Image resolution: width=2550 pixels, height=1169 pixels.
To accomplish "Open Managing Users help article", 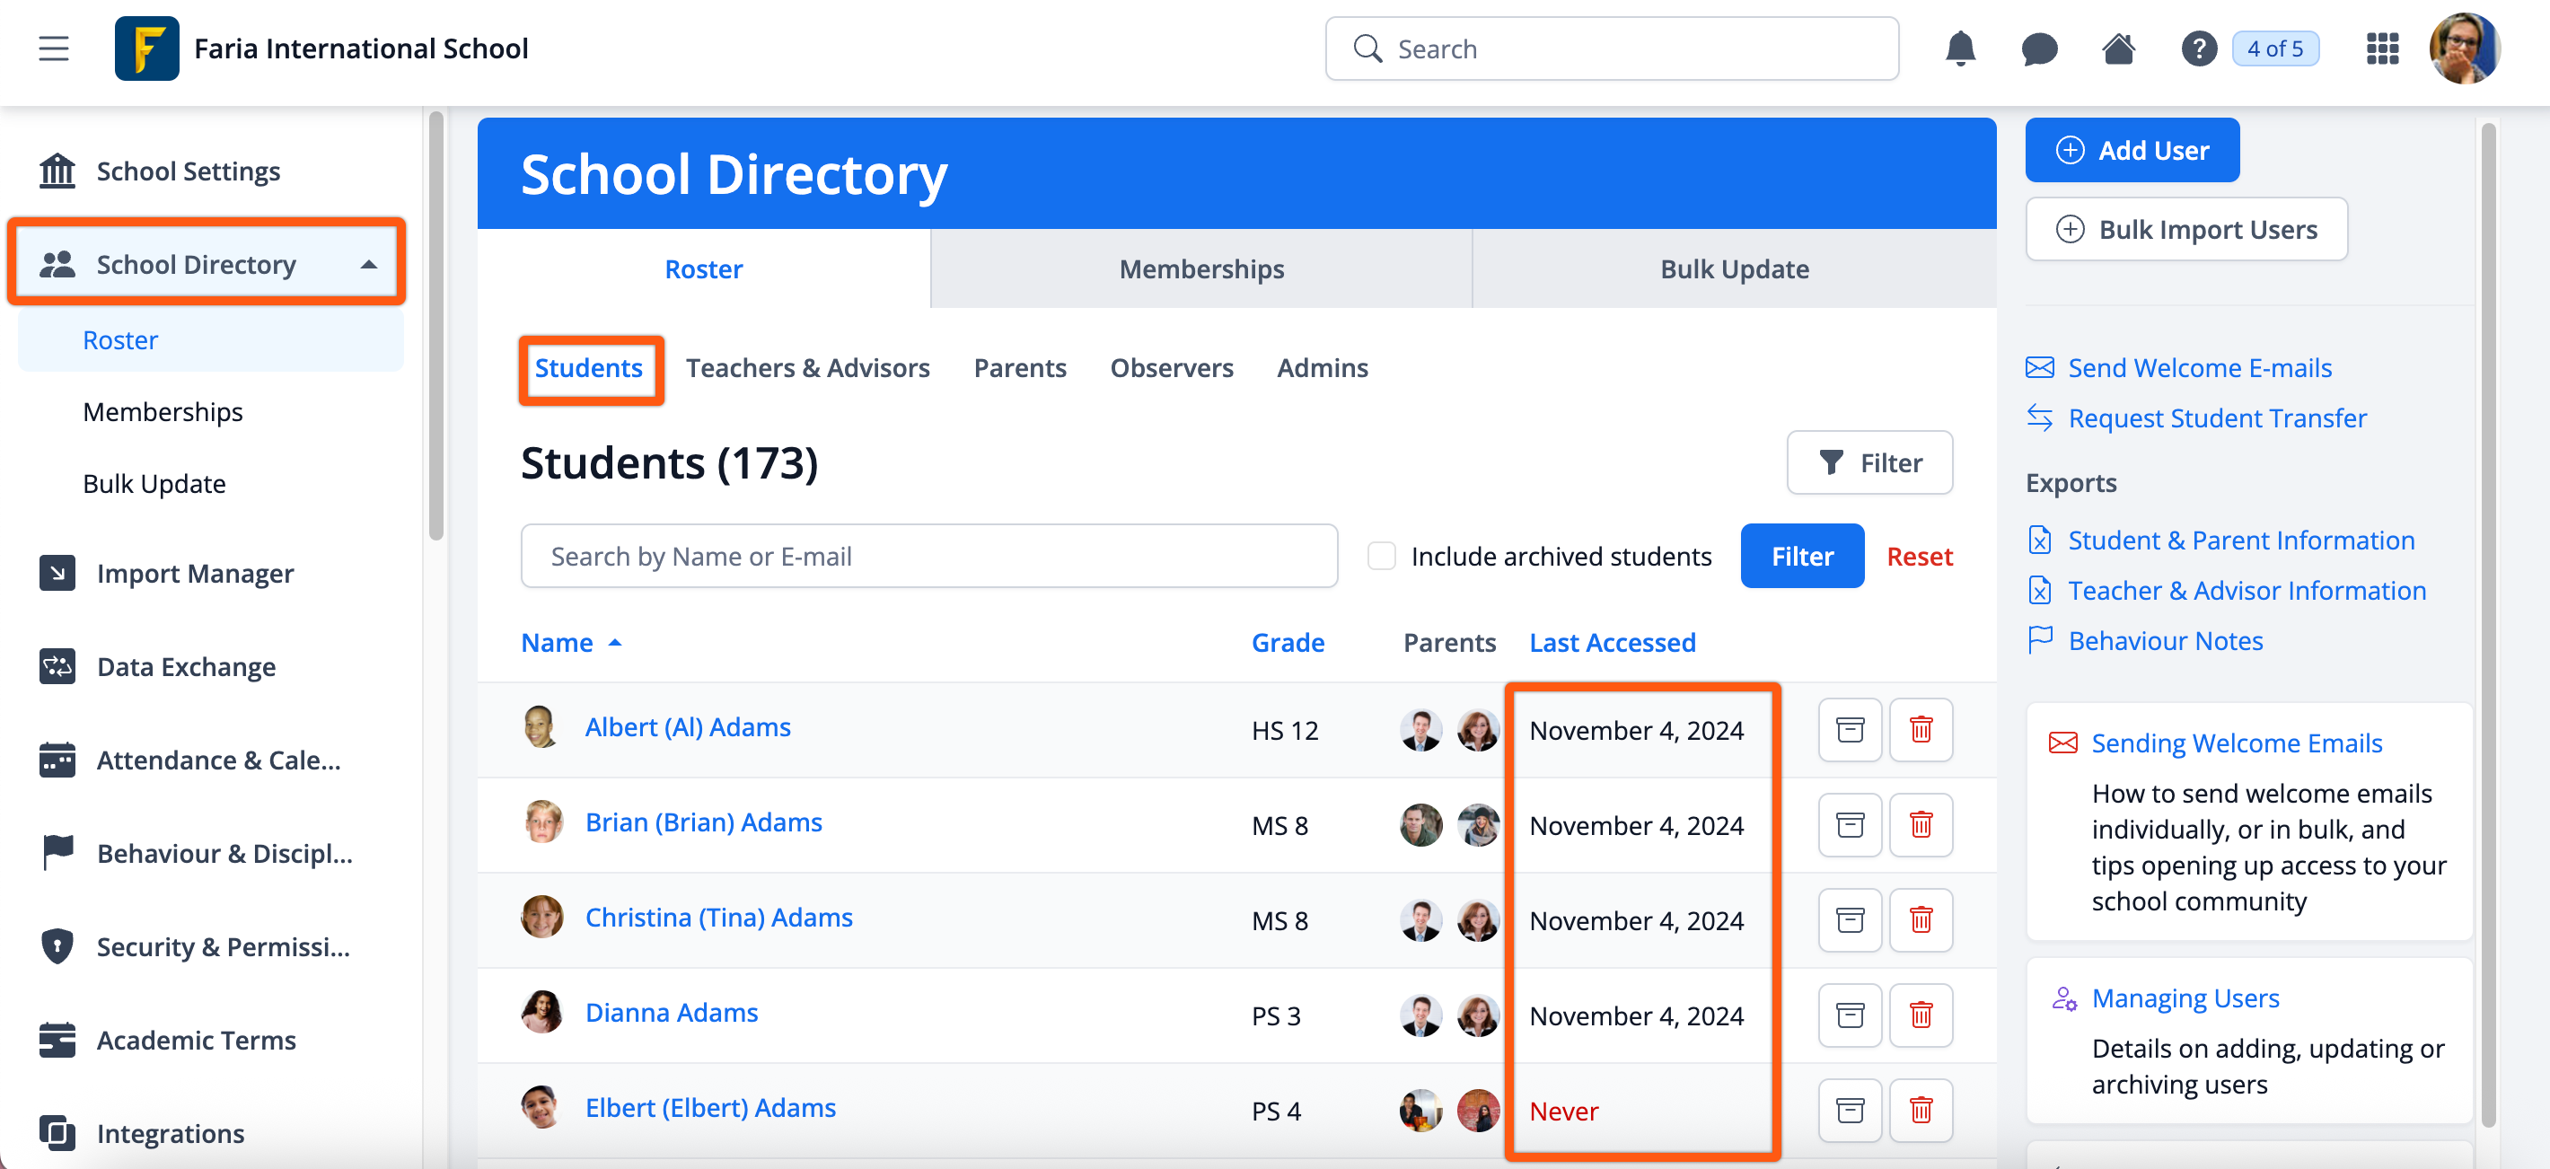I will tap(2185, 998).
